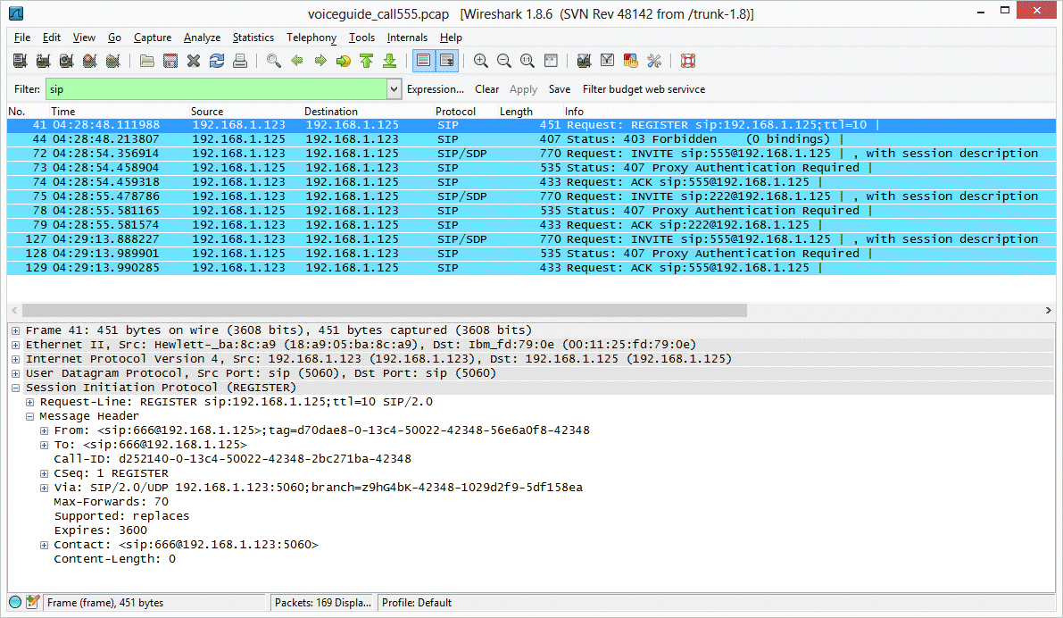
Task: Open the File menu
Action: pos(22,38)
